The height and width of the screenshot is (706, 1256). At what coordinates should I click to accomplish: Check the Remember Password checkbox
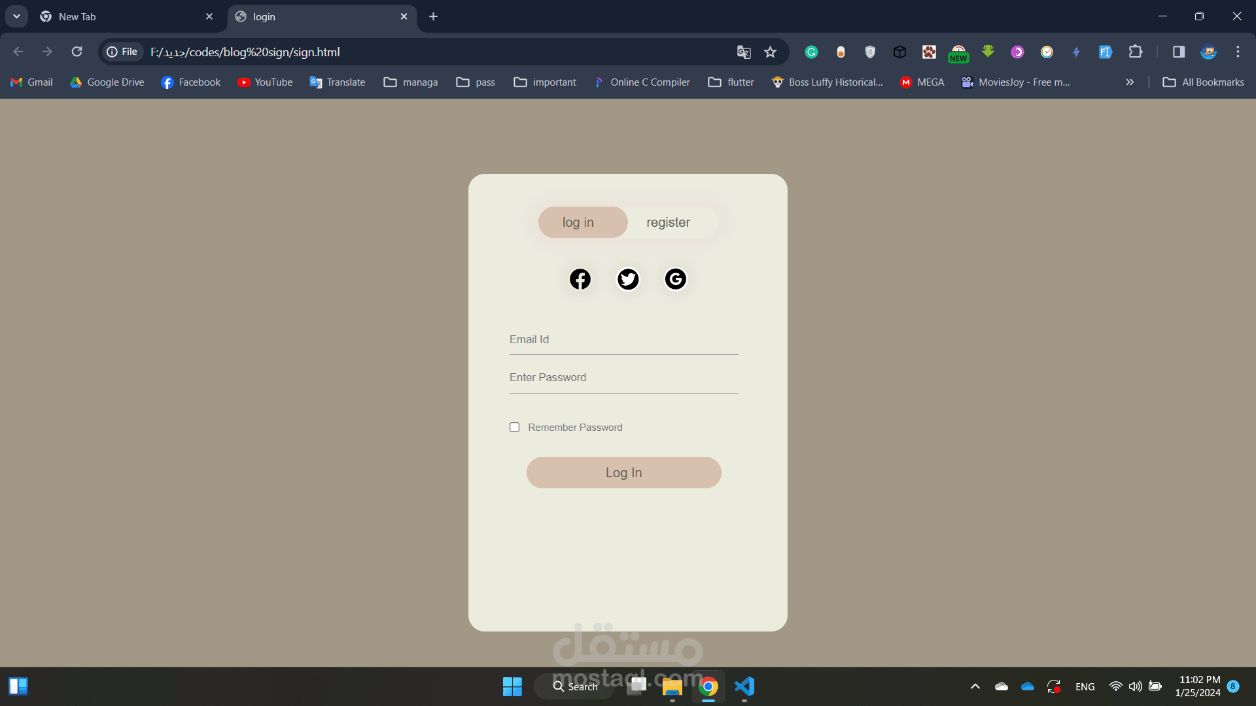tap(515, 428)
